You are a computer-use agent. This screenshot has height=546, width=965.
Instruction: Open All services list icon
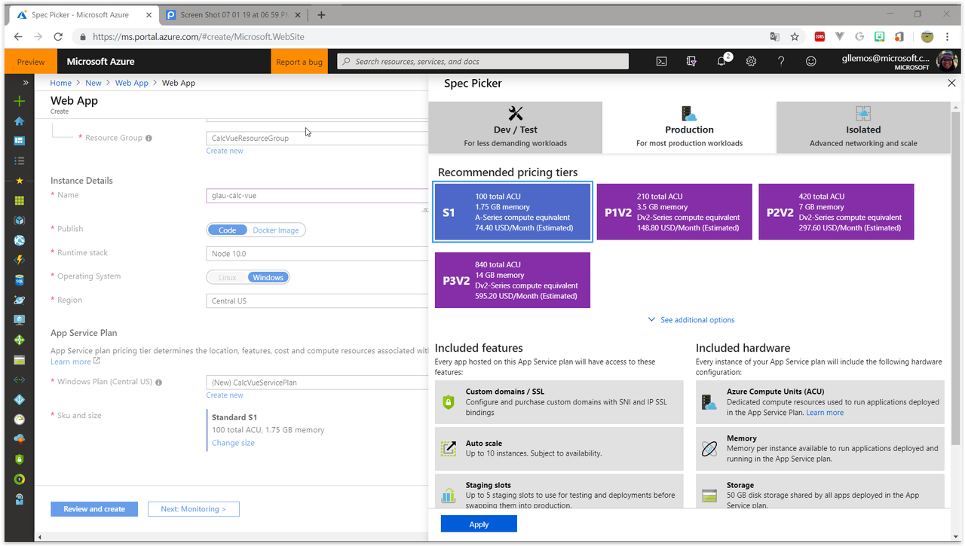click(20, 160)
